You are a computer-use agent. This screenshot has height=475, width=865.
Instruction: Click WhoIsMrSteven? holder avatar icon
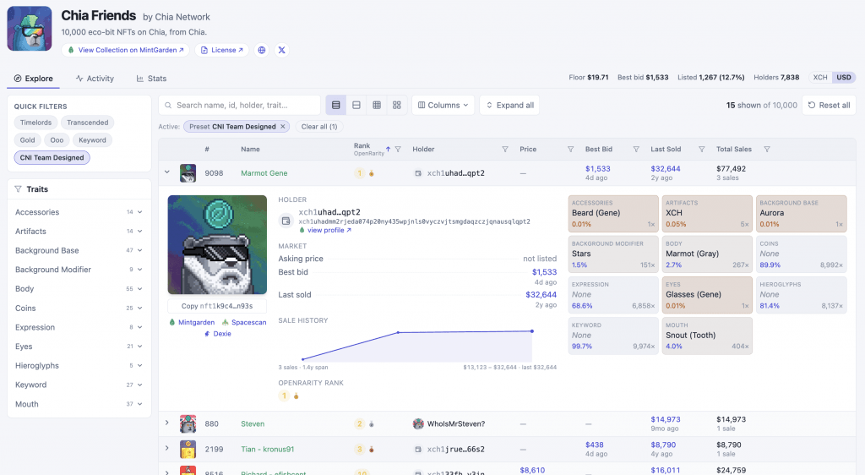(418, 423)
